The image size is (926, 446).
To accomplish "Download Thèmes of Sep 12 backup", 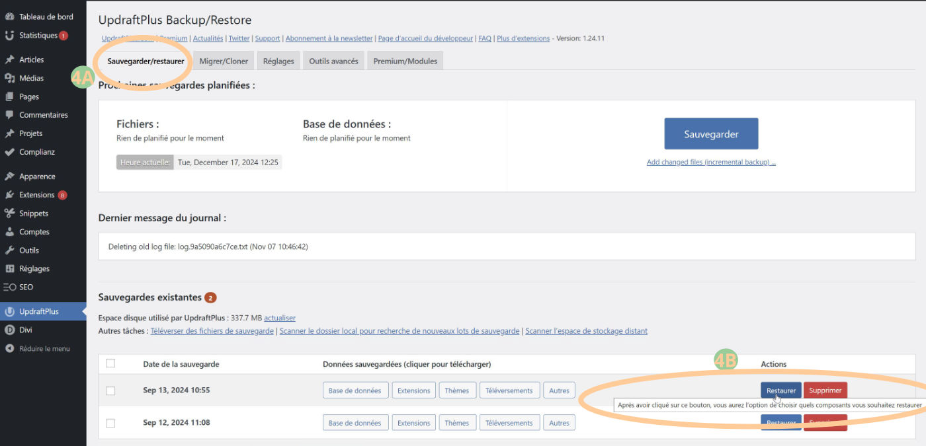I will (x=457, y=423).
